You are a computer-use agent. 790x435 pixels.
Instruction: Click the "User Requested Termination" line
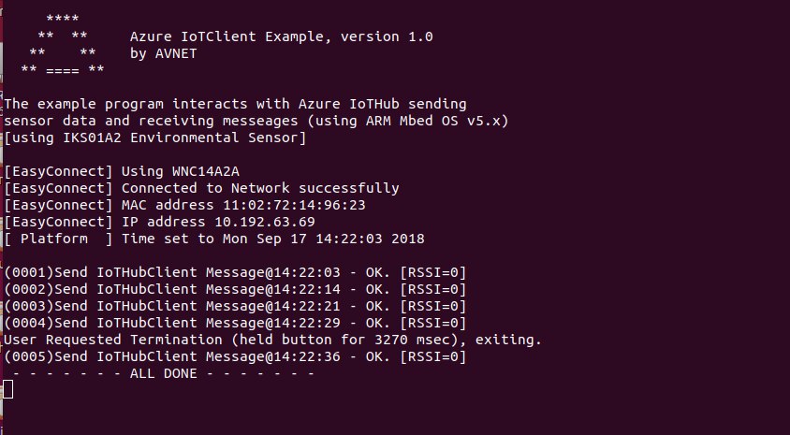273,340
